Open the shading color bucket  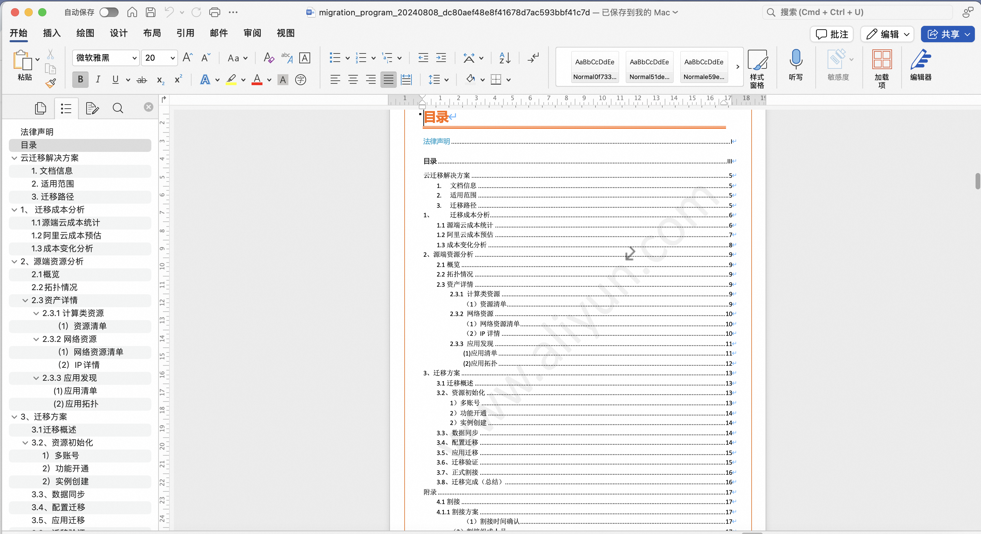471,80
